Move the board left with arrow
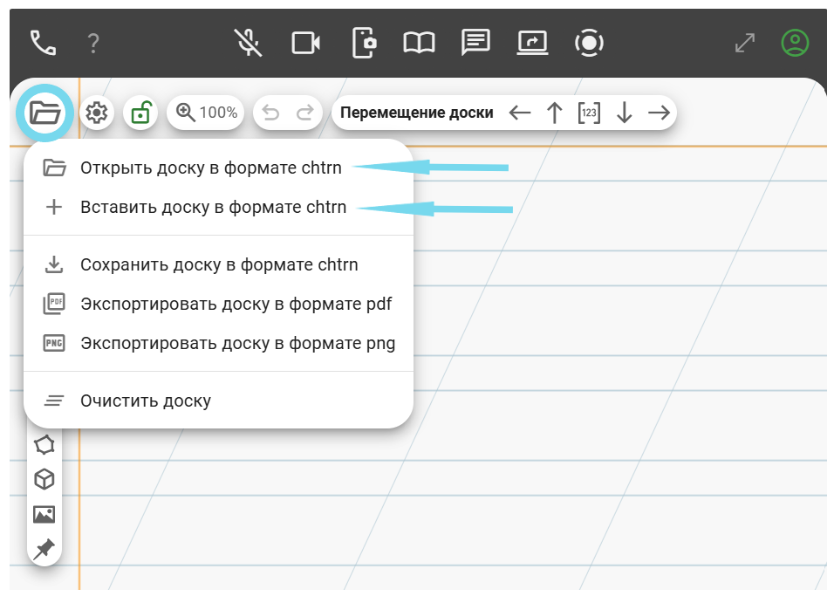This screenshot has width=834, height=603. (520, 113)
